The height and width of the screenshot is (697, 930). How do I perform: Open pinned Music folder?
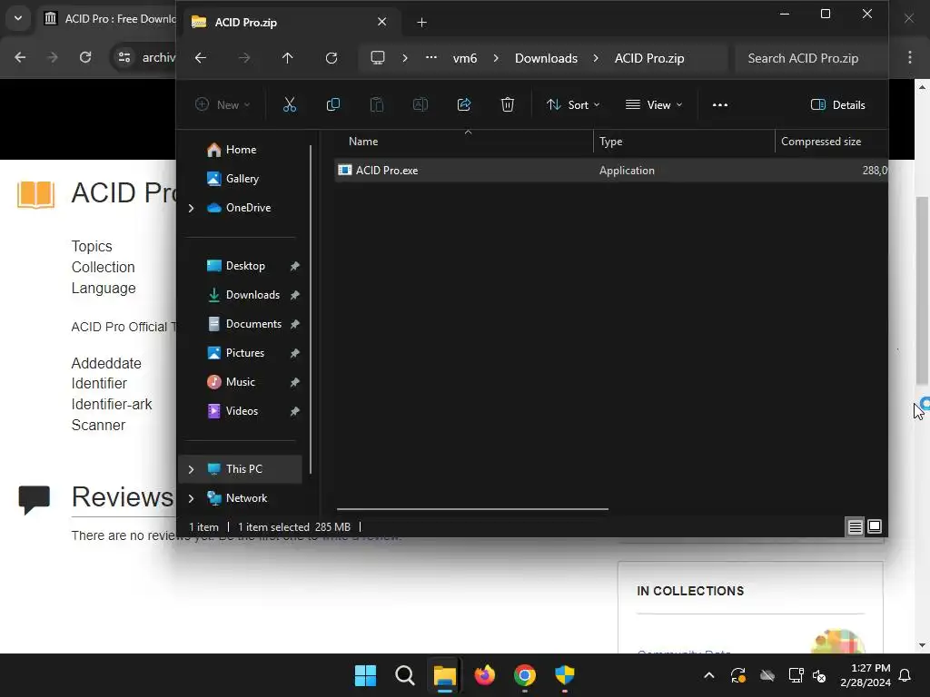point(240,382)
